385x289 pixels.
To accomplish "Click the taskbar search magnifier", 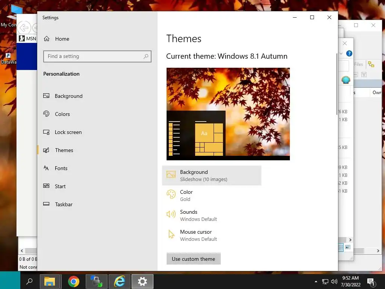I will point(29,281).
